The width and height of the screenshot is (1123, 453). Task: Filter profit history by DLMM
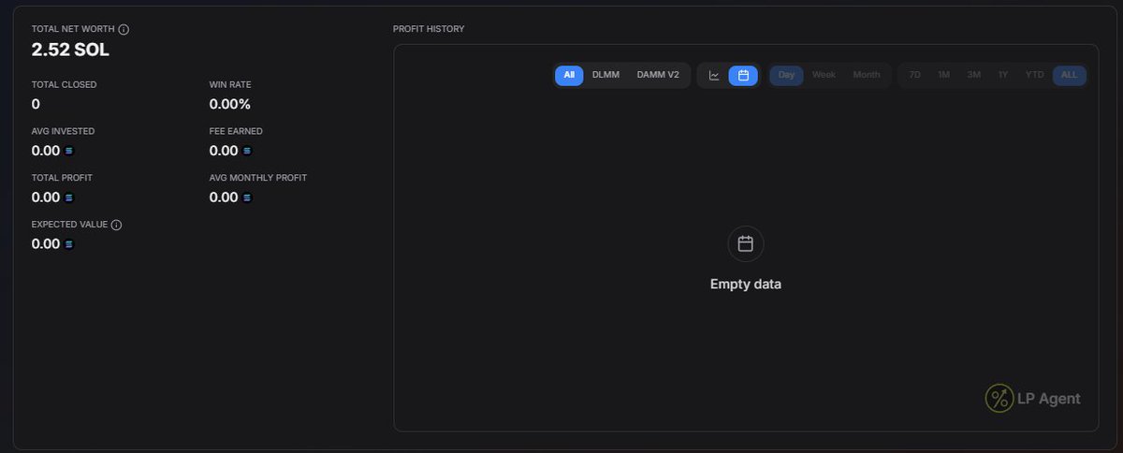click(605, 76)
